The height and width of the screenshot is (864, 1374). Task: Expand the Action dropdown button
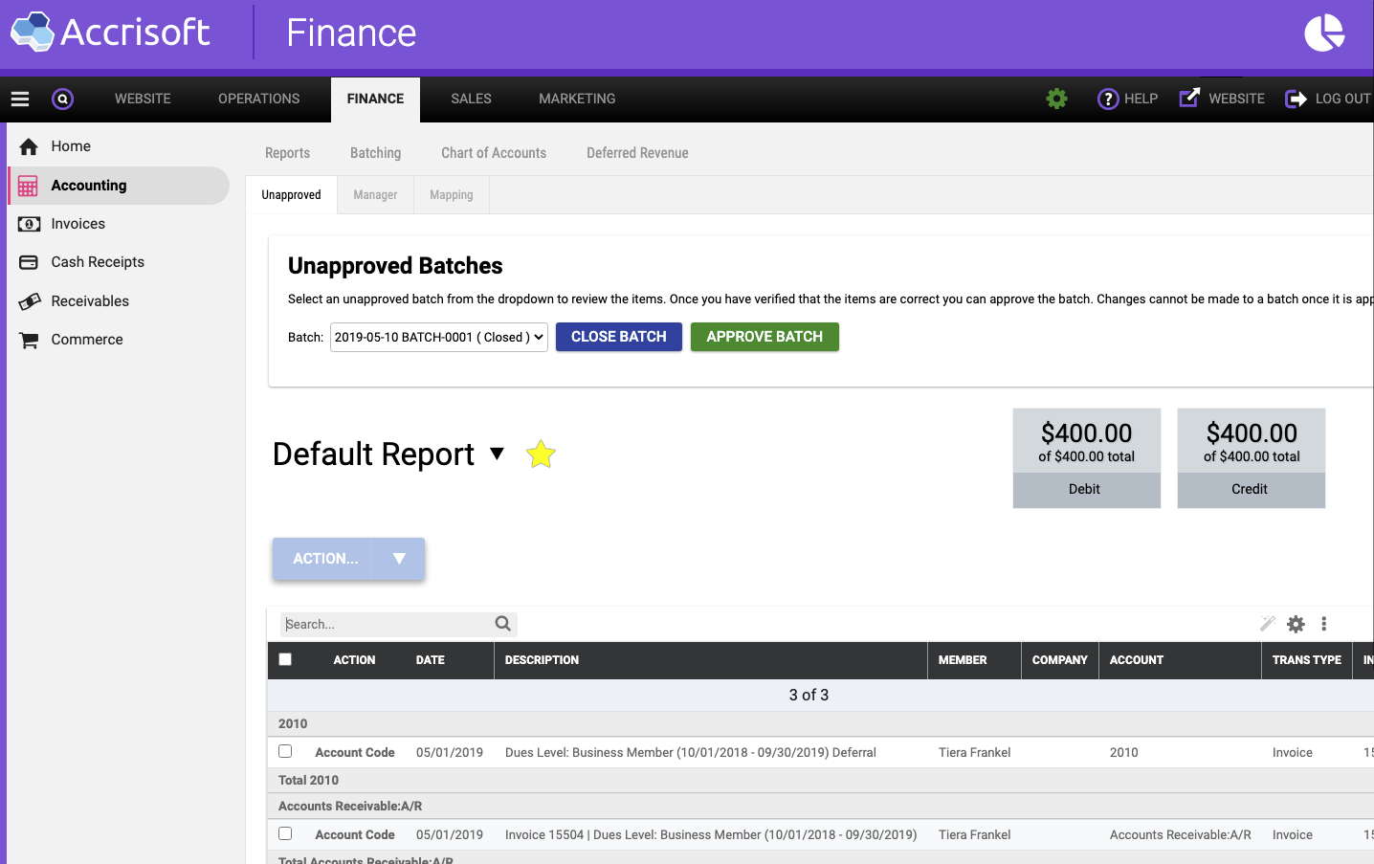pyautogui.click(x=399, y=559)
